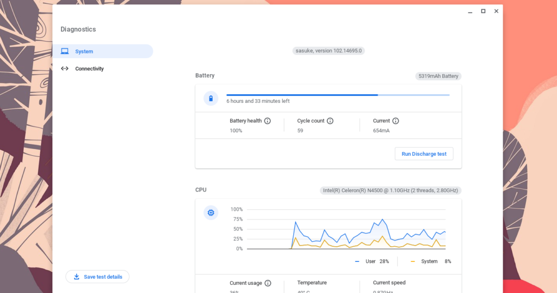The height and width of the screenshot is (293, 557).
Task: Click the download icon in Save test details
Action: [76, 277]
